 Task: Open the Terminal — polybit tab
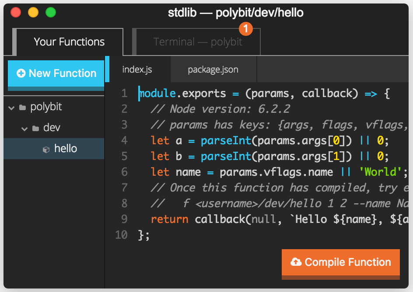pyautogui.click(x=198, y=42)
